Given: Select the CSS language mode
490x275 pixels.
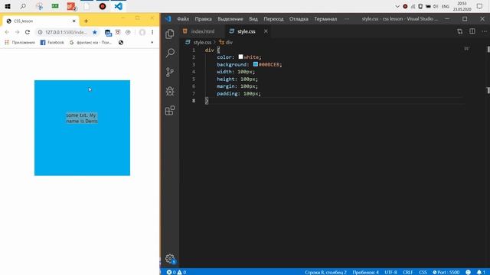Looking at the screenshot, I should point(423,272).
